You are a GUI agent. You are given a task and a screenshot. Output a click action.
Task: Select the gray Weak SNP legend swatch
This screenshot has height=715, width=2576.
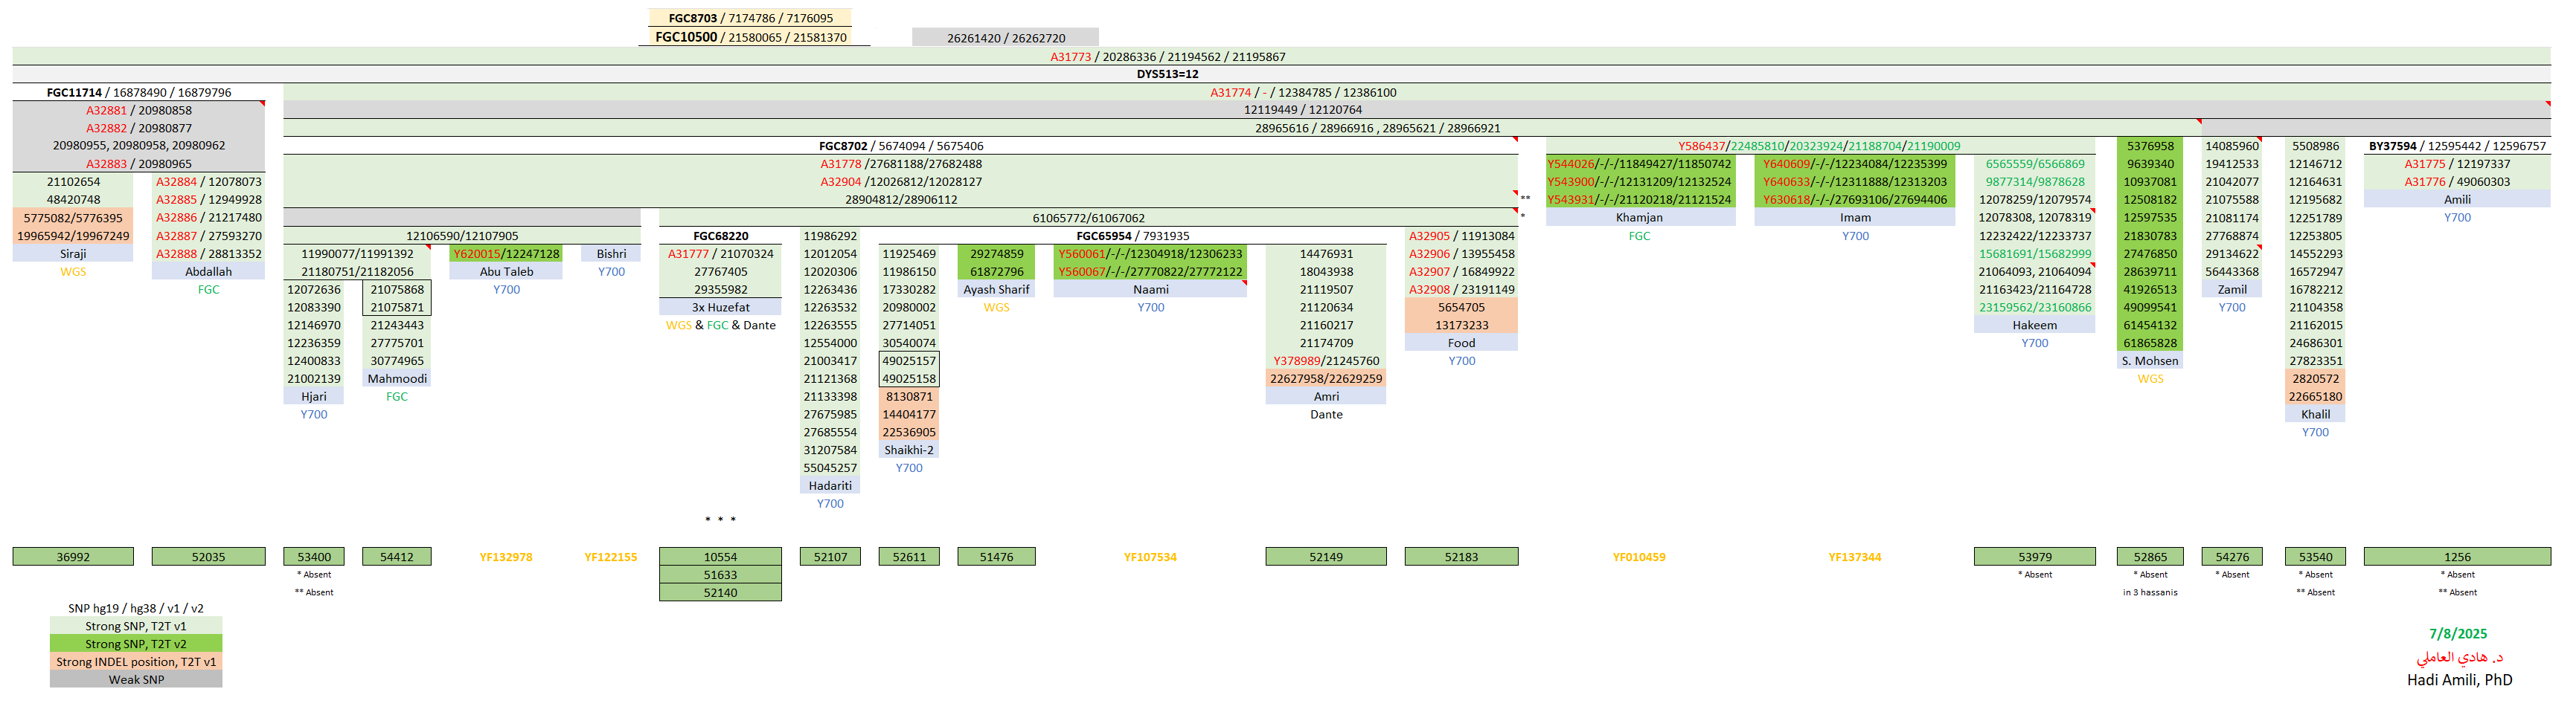[136, 680]
